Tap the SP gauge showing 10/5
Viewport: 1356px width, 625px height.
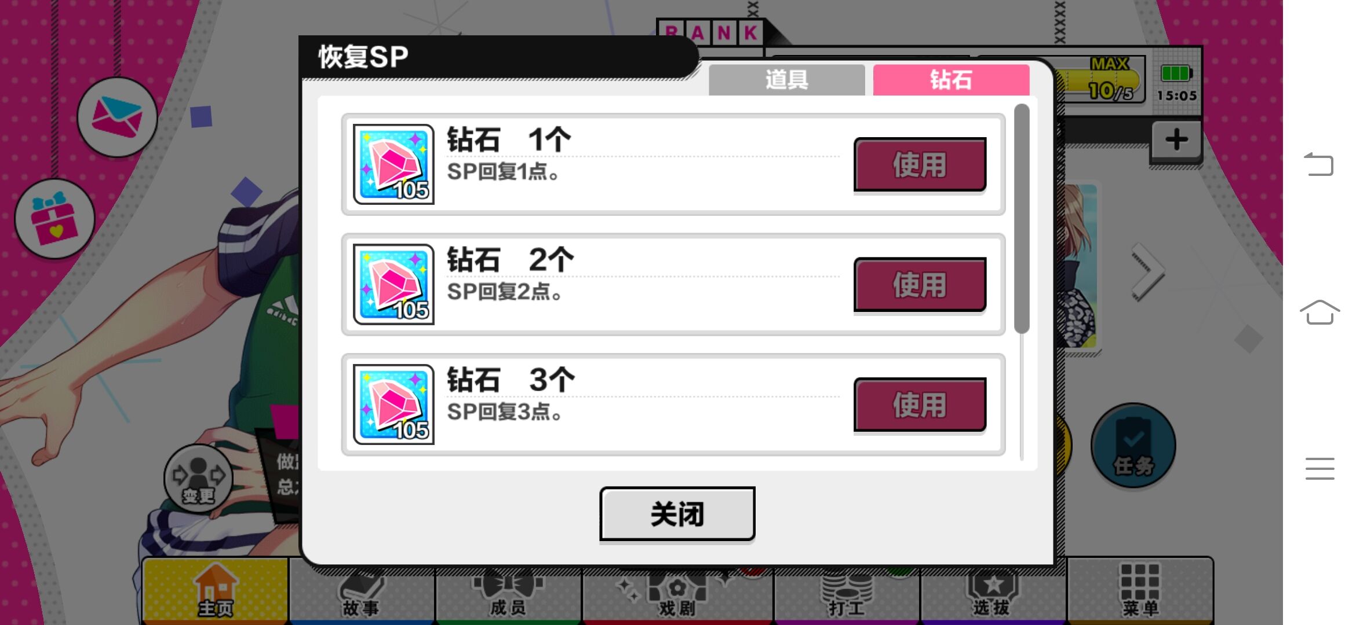coord(1101,81)
